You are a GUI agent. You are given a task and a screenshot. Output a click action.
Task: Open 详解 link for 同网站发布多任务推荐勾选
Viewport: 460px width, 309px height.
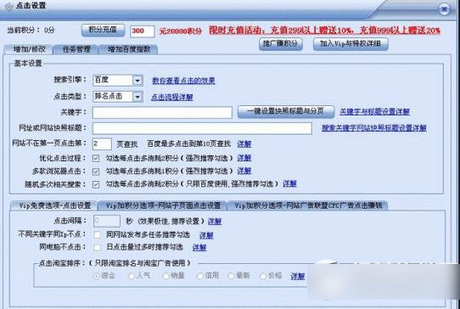(206, 235)
